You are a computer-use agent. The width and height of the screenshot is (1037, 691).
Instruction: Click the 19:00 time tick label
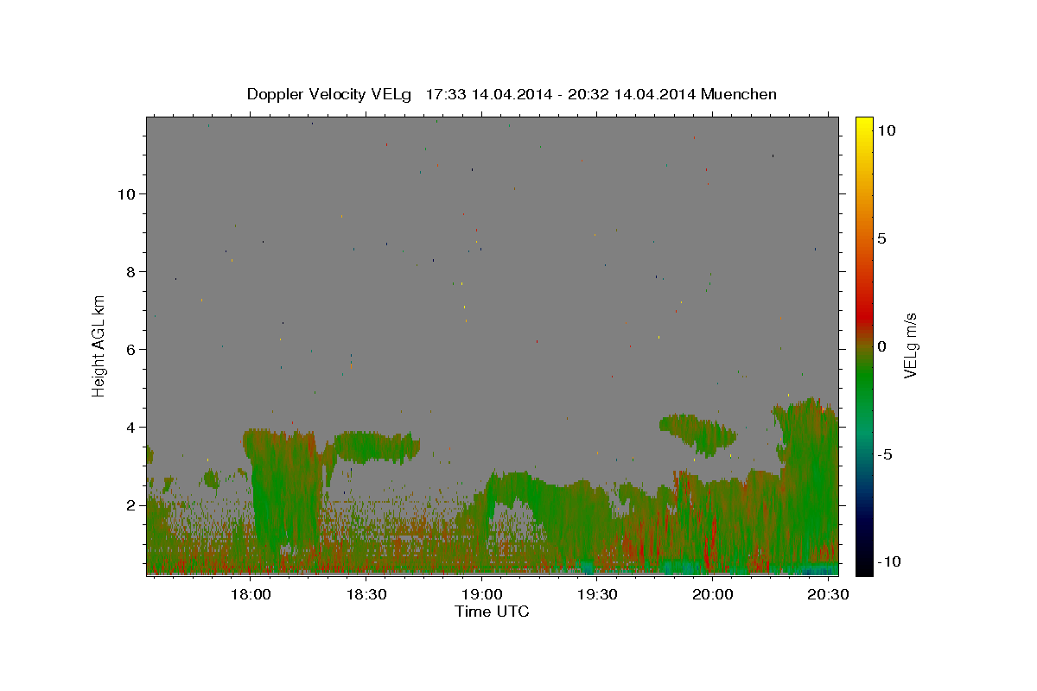click(482, 594)
